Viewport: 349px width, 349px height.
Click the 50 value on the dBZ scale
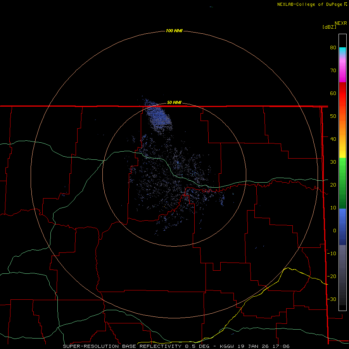click(333, 116)
